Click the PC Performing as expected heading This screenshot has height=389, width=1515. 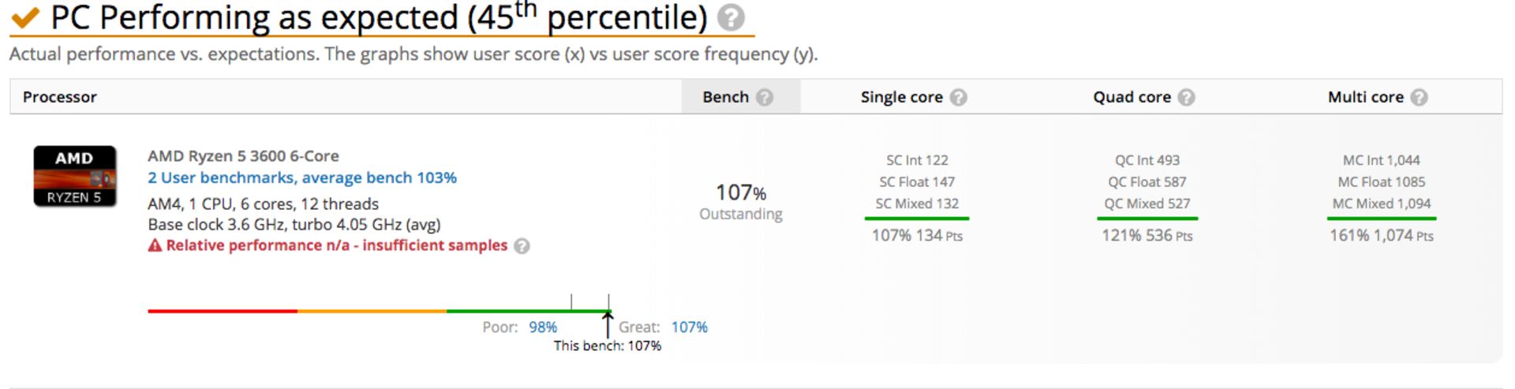click(x=379, y=17)
